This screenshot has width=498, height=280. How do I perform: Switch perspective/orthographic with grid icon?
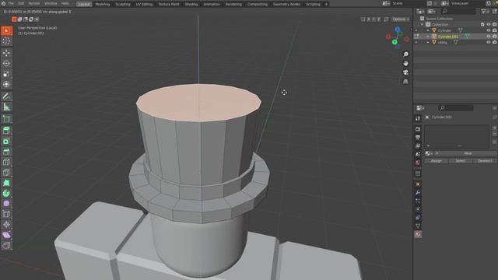coord(405,82)
